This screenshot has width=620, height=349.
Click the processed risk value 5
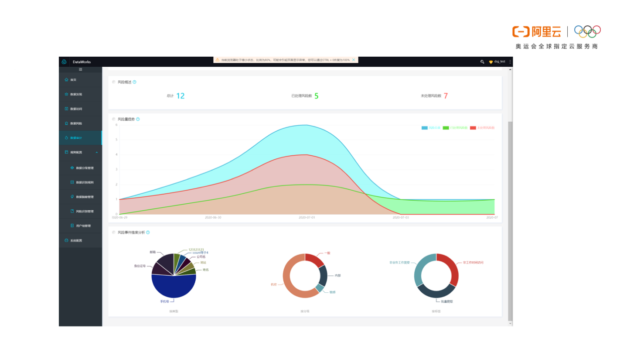(317, 96)
